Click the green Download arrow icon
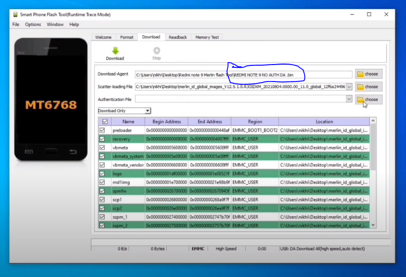The image size is (406, 277). coord(115,50)
